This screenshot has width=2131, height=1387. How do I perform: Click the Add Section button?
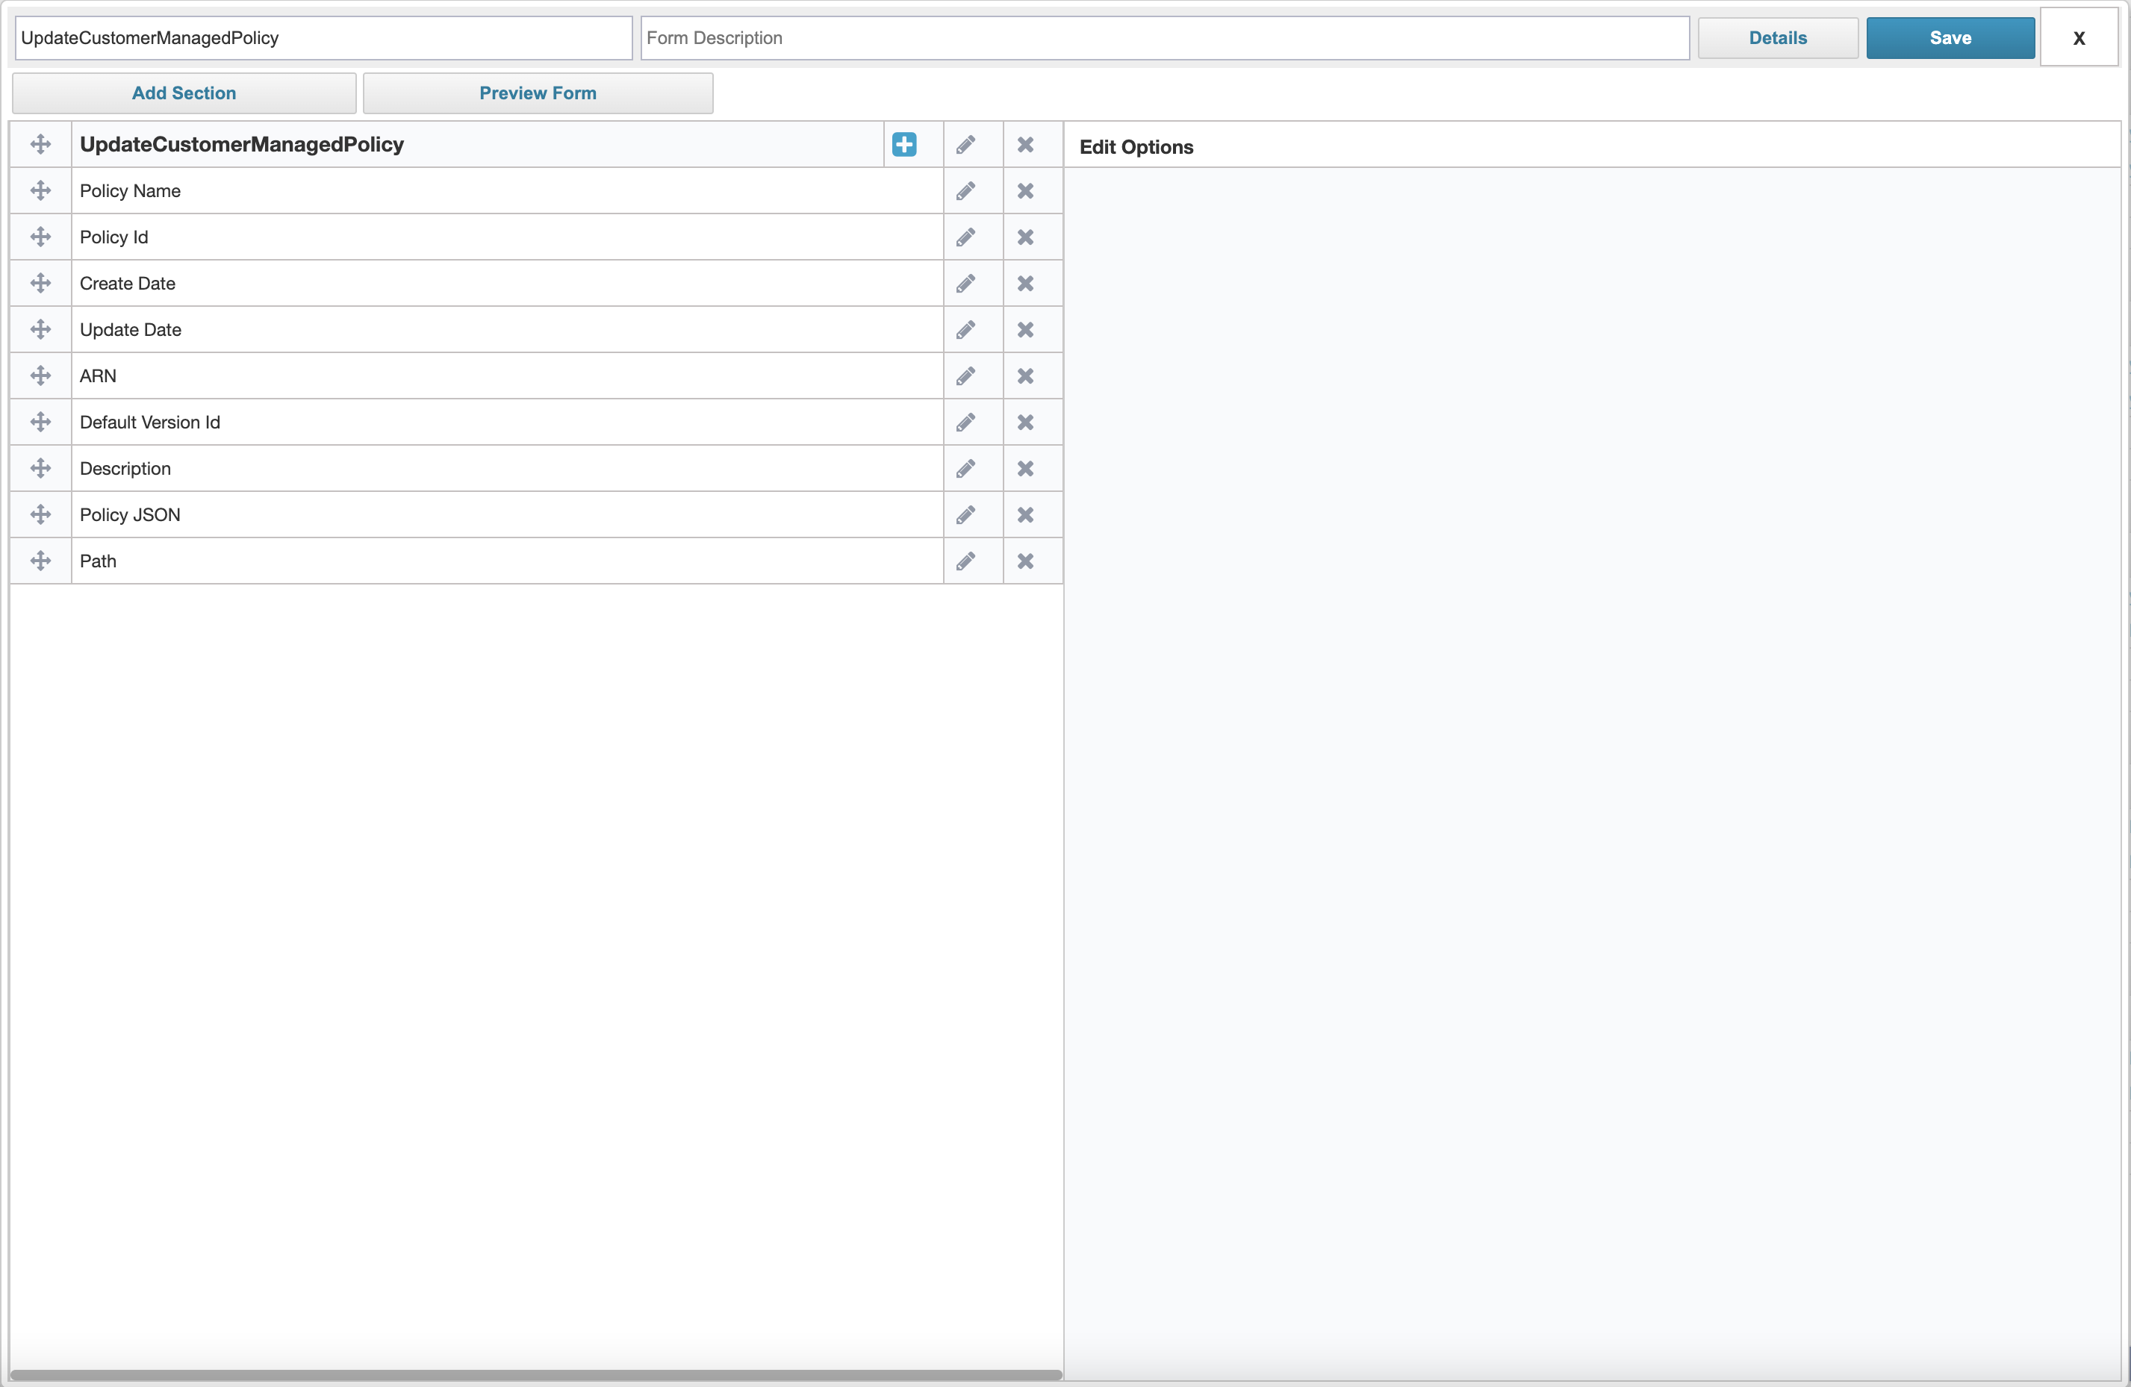(x=184, y=93)
